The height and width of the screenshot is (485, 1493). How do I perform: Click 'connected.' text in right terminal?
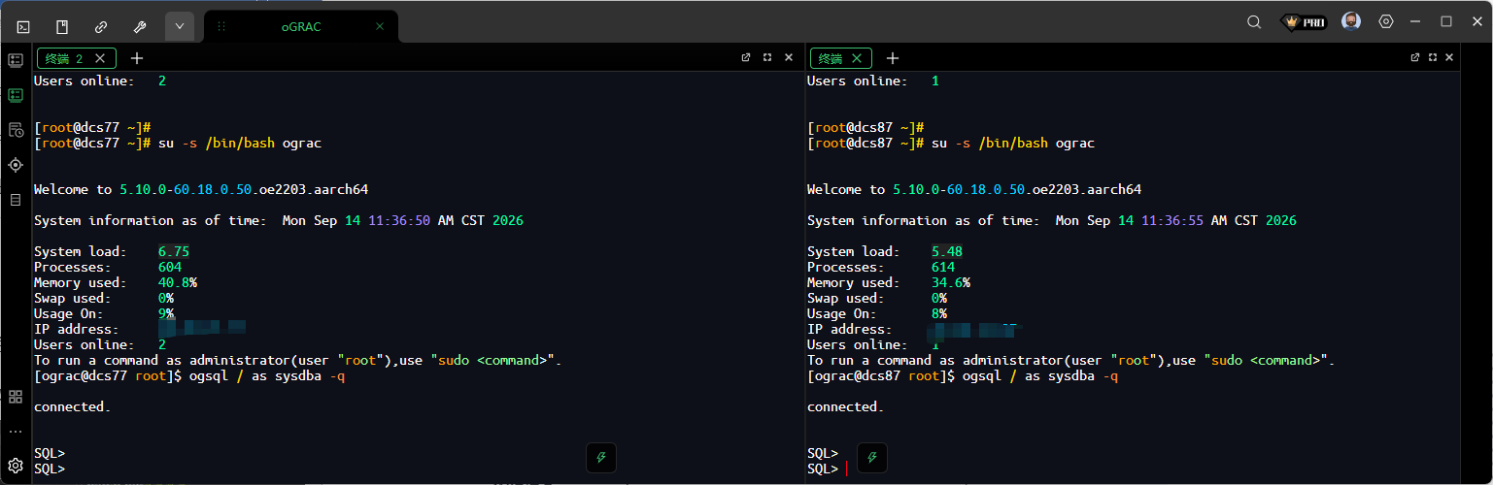click(846, 407)
